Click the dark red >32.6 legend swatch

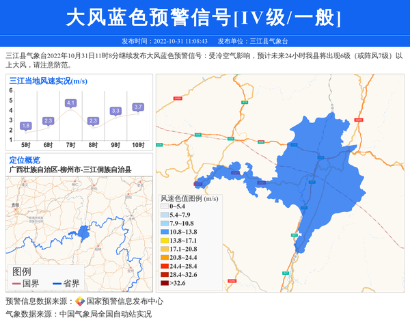tap(165, 283)
